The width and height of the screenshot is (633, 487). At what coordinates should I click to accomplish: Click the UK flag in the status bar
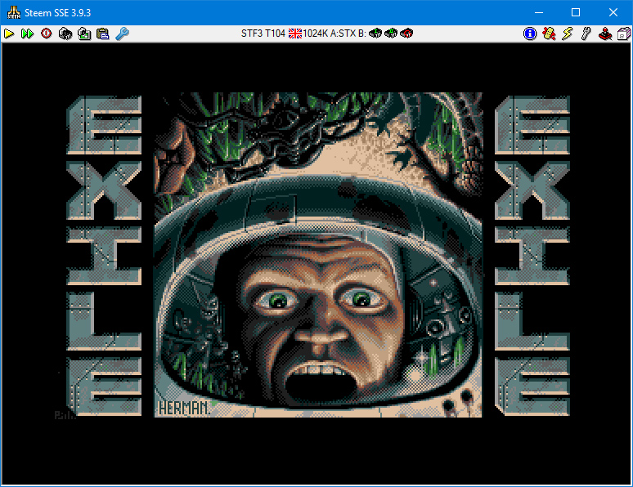pos(295,34)
